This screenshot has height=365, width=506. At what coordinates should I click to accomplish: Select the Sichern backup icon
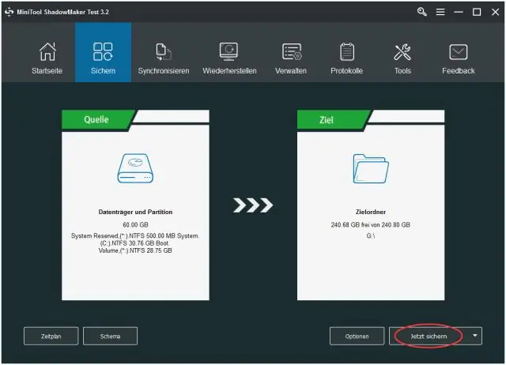coord(103,51)
